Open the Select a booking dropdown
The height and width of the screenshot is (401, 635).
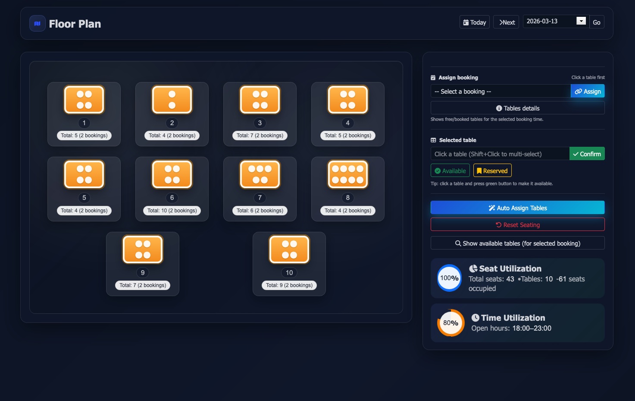[500, 91]
